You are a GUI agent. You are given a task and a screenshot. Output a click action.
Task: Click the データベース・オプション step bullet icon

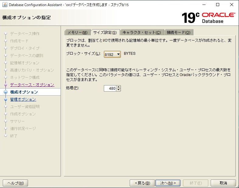[x=6, y=85]
